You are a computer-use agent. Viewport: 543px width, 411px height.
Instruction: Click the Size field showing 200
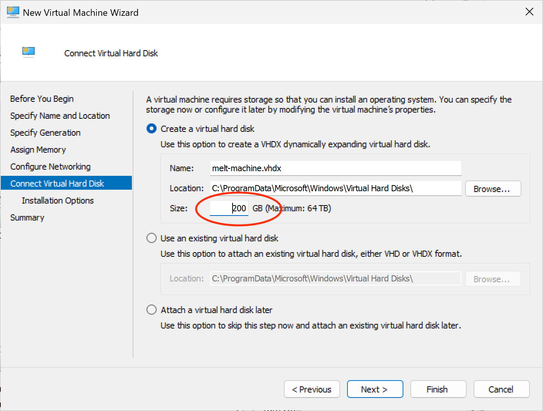pos(229,208)
